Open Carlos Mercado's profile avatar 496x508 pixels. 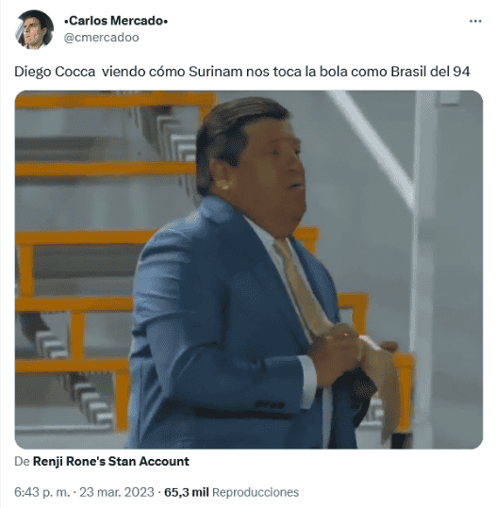(x=34, y=29)
